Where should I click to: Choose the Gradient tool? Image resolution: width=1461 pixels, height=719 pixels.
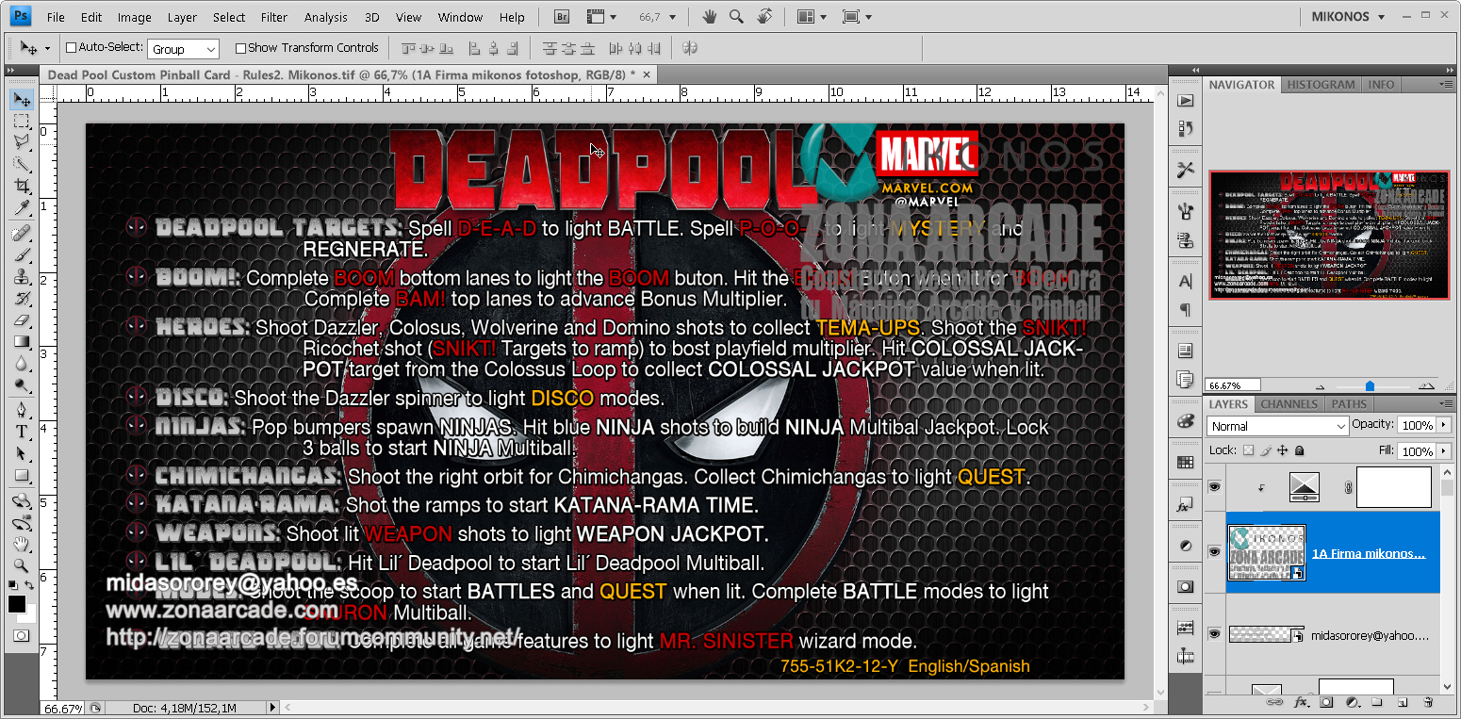coord(22,342)
